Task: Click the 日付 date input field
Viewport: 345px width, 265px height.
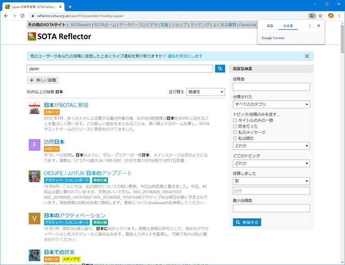Action: pyautogui.click(x=271, y=191)
